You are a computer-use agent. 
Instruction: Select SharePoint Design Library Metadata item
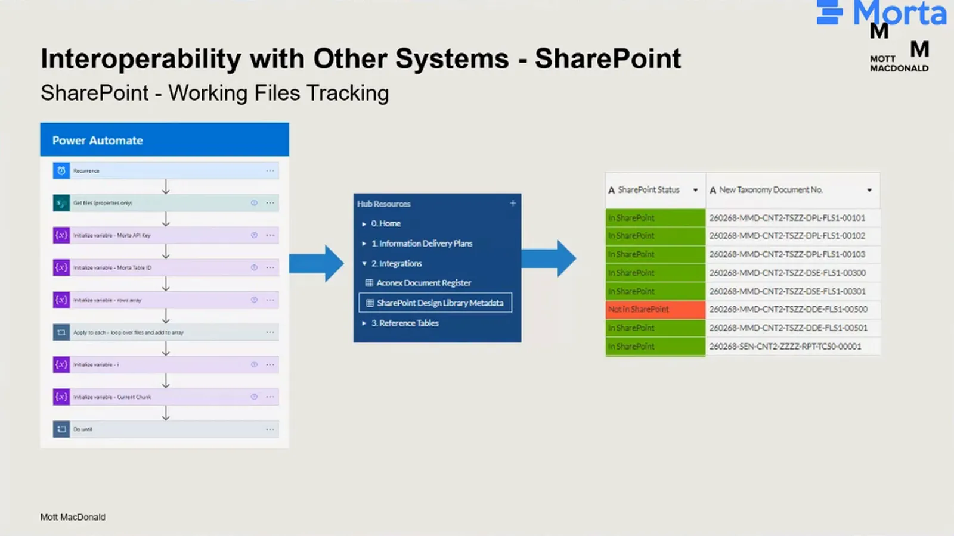435,303
